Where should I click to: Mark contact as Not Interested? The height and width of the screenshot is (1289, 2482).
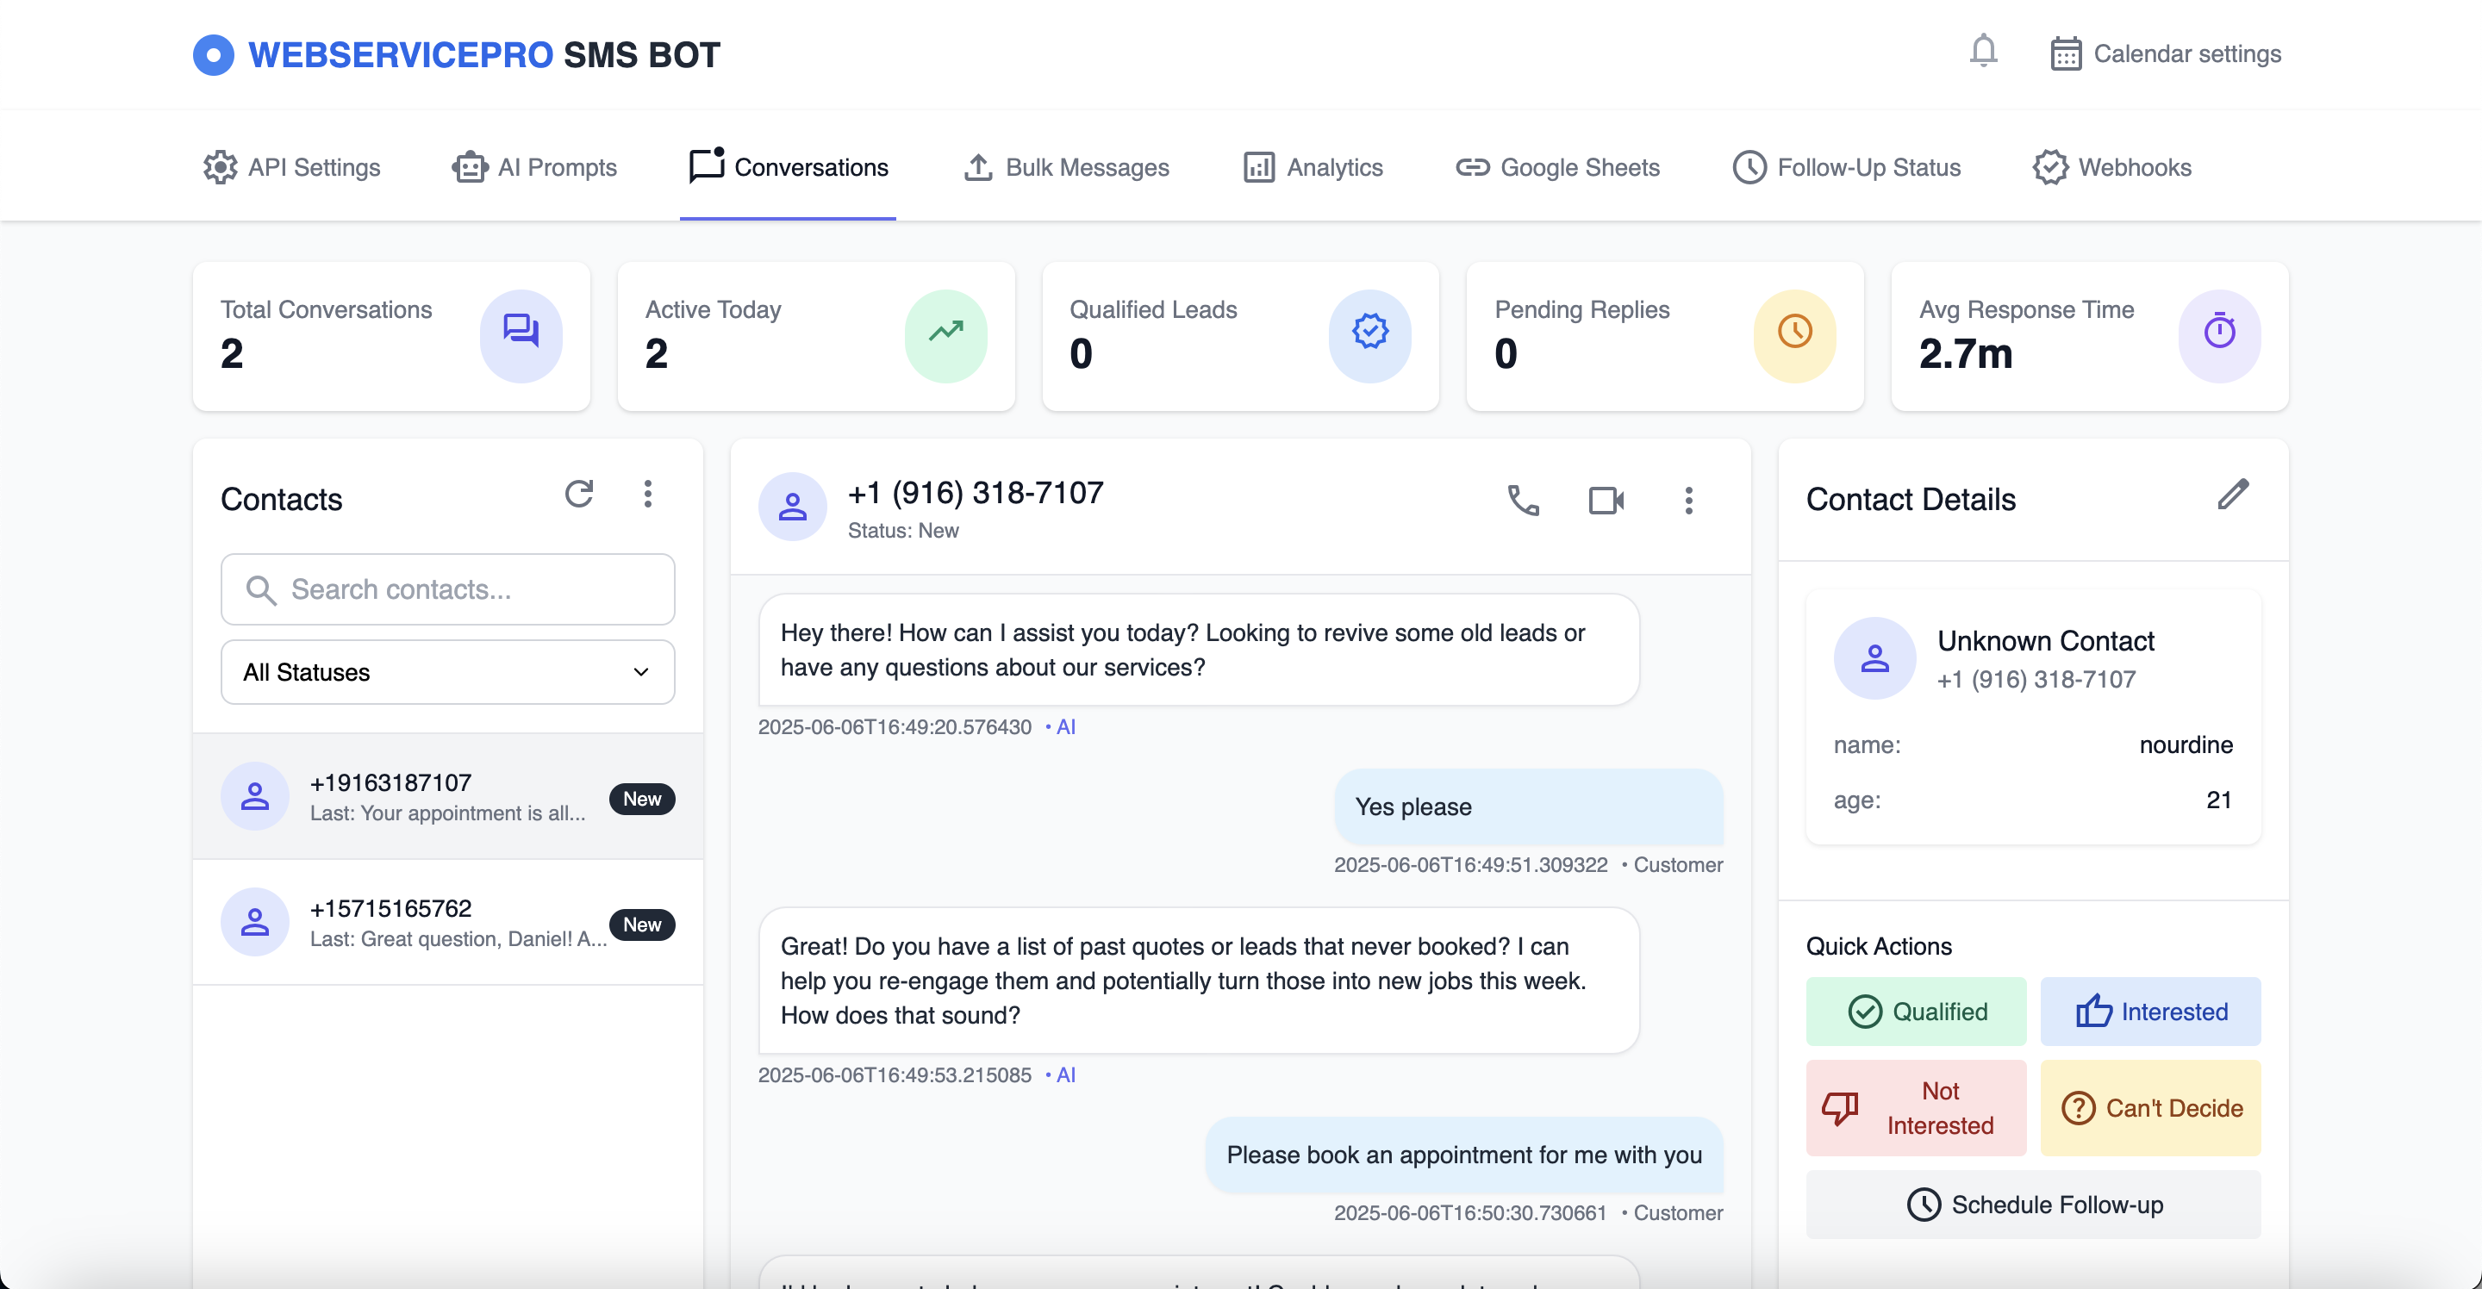[1916, 1108]
